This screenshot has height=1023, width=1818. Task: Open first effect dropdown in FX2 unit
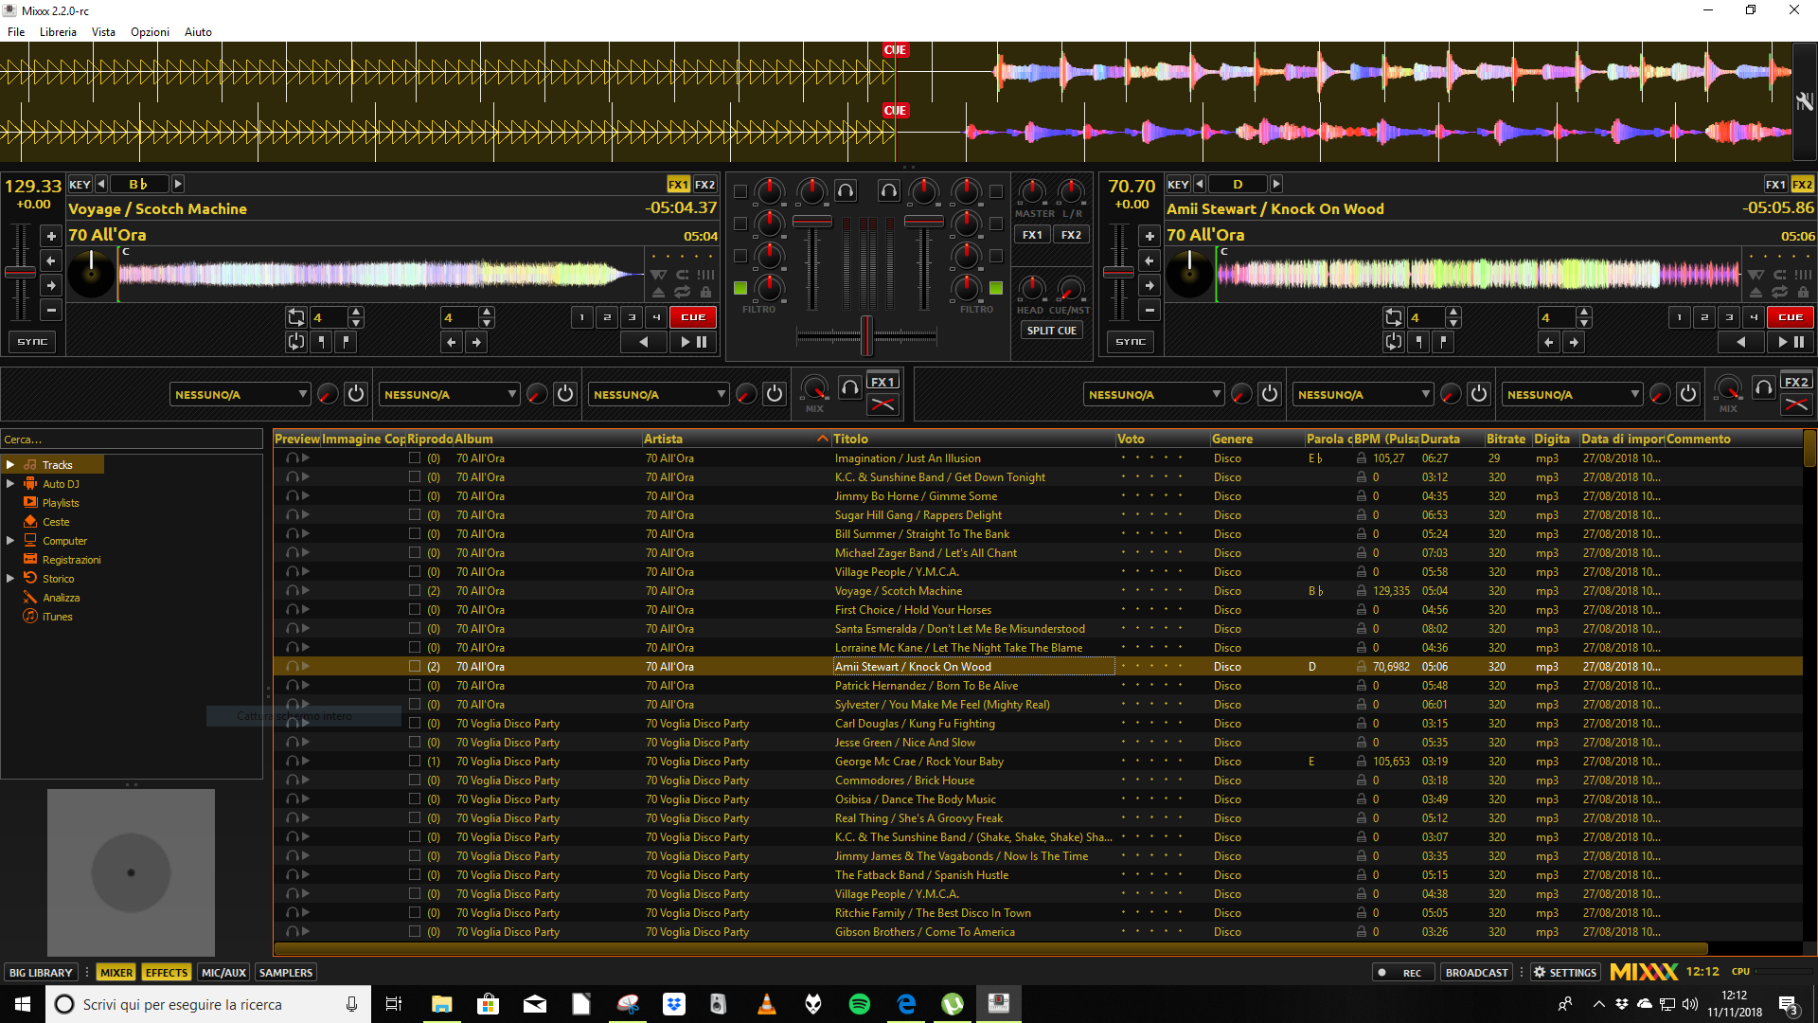click(x=1154, y=394)
